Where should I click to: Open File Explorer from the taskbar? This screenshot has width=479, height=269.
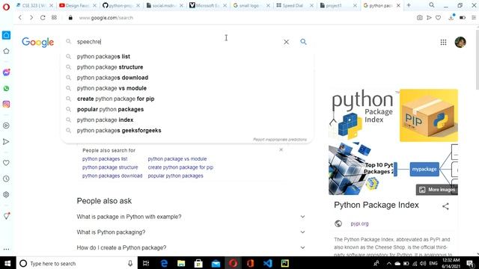pyautogui.click(x=181, y=263)
